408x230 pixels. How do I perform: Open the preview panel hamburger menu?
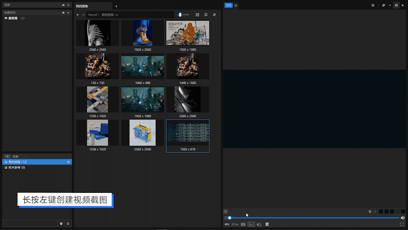click(373, 5)
